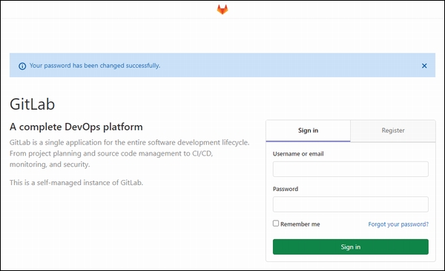Click the 'Your password has been changed successfully.' message

pos(95,65)
